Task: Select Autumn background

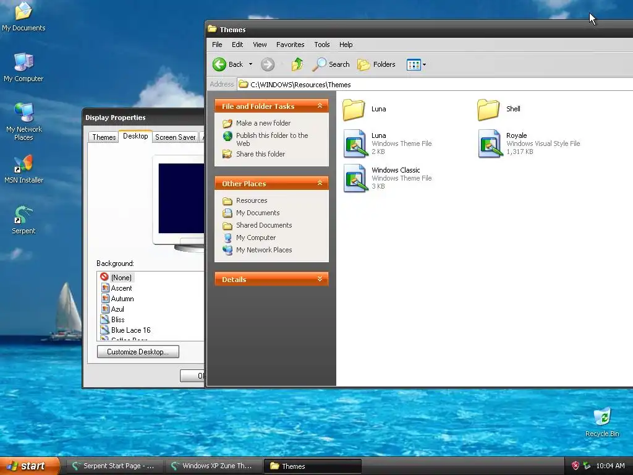Action: click(122, 299)
